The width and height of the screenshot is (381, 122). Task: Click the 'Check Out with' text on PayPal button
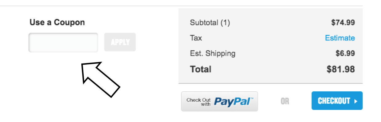(x=199, y=102)
